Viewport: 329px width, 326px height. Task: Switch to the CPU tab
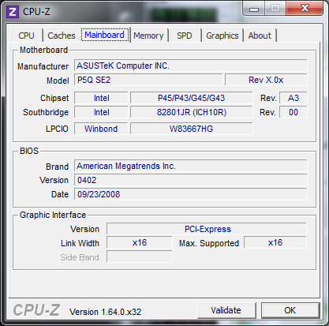tap(26, 36)
